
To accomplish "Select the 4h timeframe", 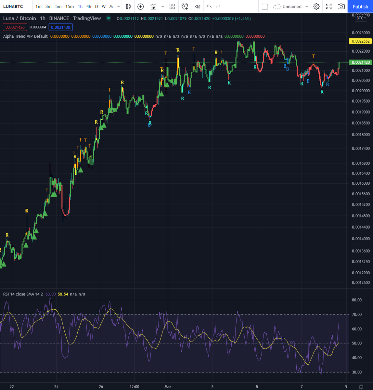I will pos(89,6).
